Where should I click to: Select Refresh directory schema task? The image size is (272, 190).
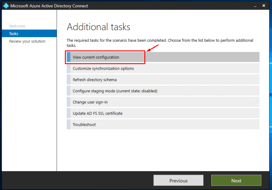pyautogui.click(x=163, y=79)
